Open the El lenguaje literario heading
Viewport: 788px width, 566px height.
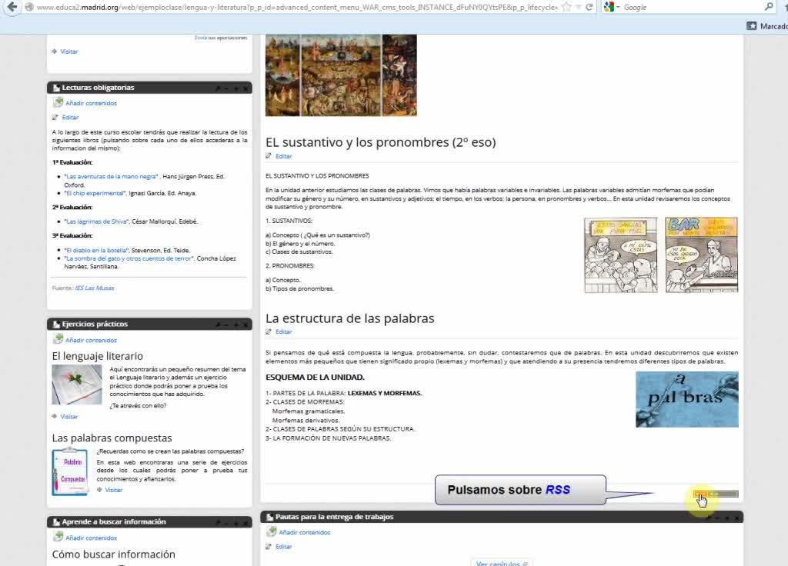click(x=98, y=356)
